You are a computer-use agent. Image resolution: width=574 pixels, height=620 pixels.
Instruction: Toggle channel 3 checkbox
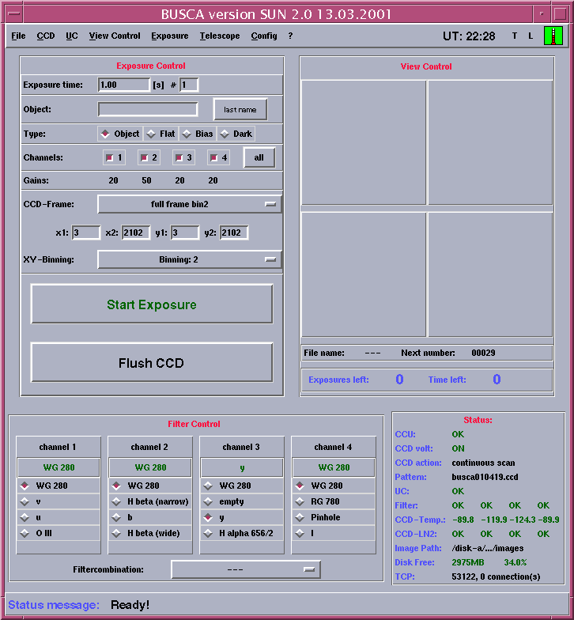[x=179, y=157]
